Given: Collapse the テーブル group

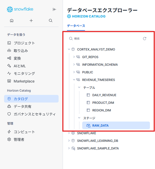Looking at the screenshot, I should [x=79, y=87].
